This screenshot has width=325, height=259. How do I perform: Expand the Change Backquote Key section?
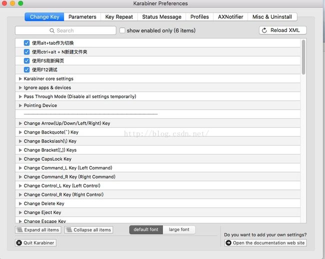pos(20,132)
